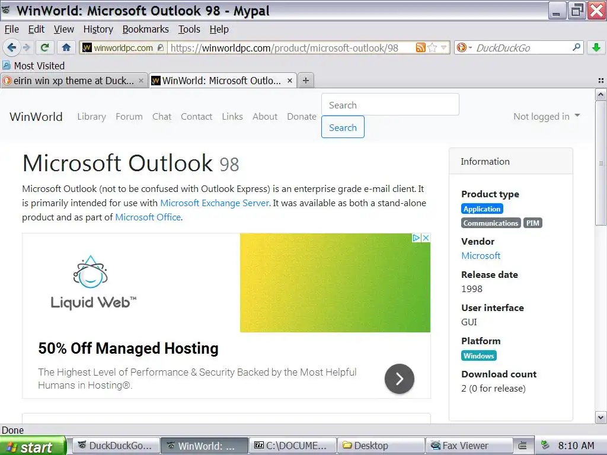The width and height of the screenshot is (607, 455).
Task: Open the About nav link
Action: click(265, 117)
